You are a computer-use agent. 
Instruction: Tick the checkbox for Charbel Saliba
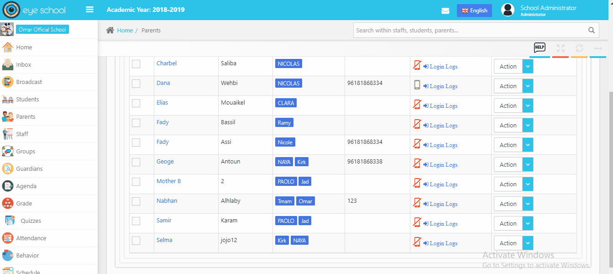[x=136, y=64]
